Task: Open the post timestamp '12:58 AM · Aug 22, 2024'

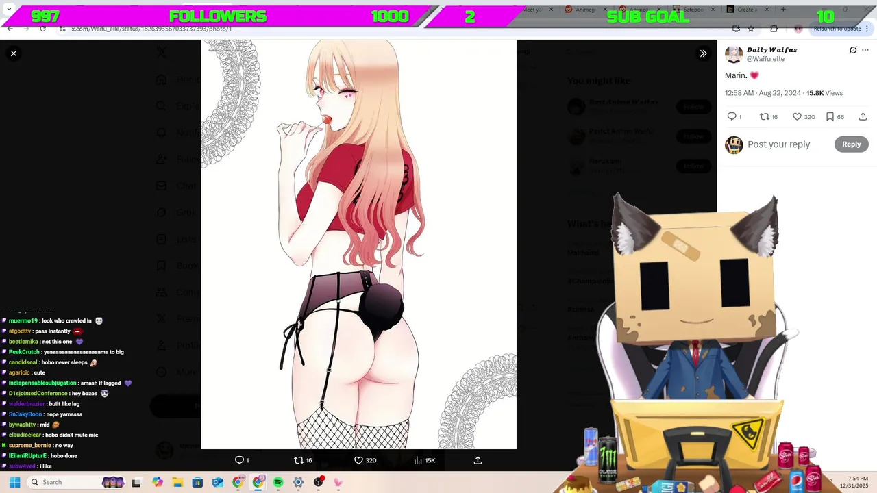Action: 763,93
